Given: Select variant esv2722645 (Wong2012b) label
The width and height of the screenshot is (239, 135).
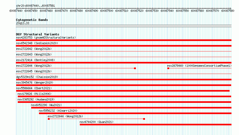Looking at the screenshot, I should [x=34, y=71].
